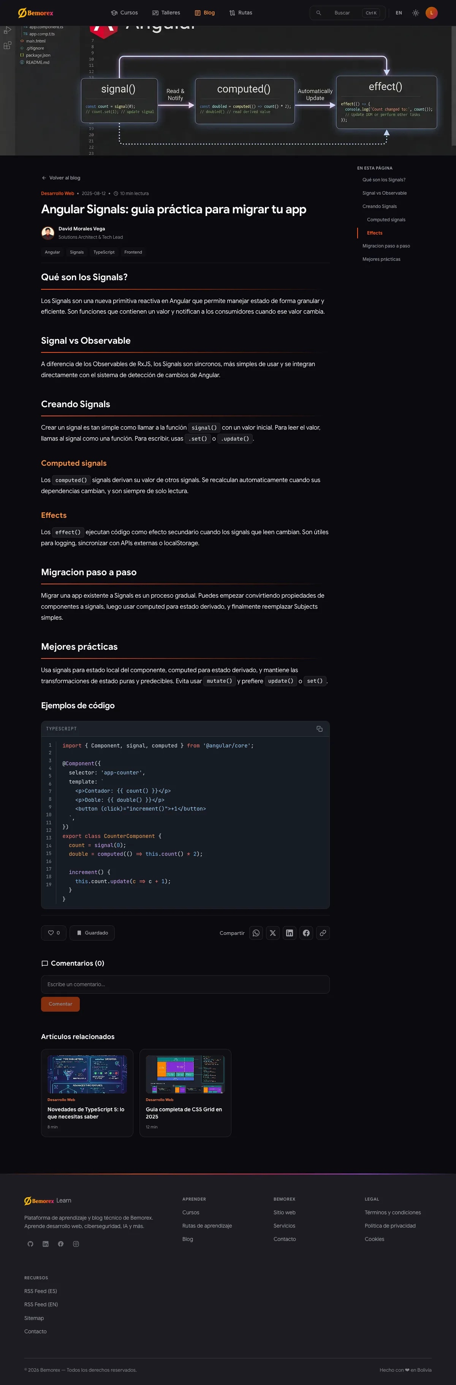The width and height of the screenshot is (456, 1385).
Task: Jump to Effects in page contents
Action: click(x=374, y=233)
